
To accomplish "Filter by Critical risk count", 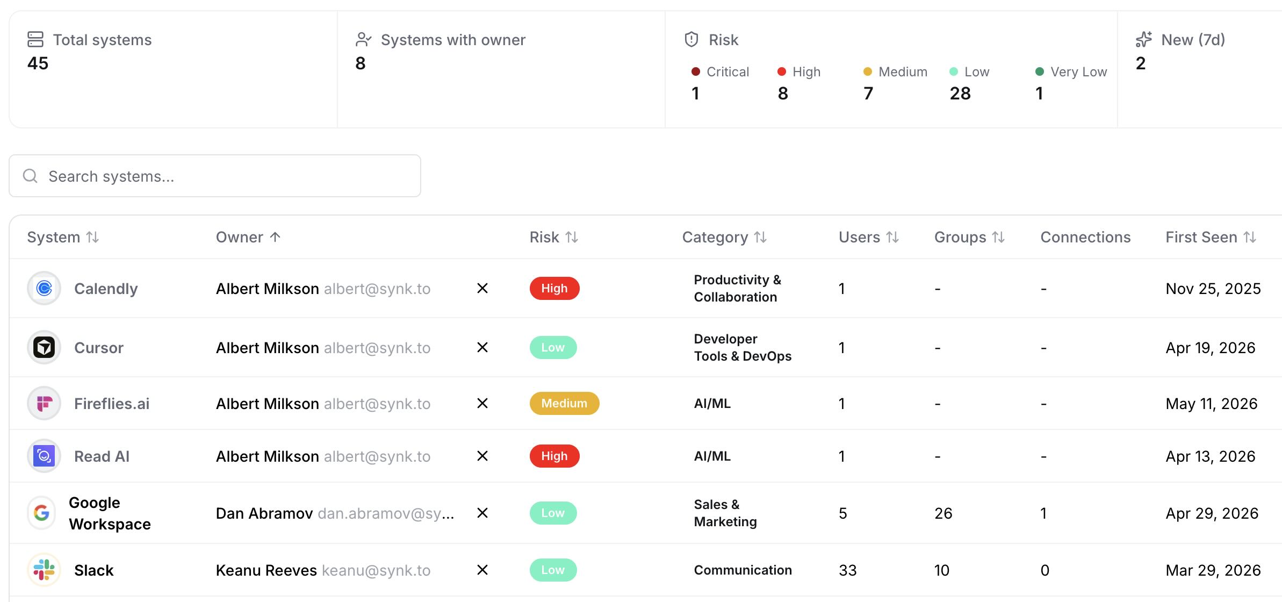I will 720,83.
